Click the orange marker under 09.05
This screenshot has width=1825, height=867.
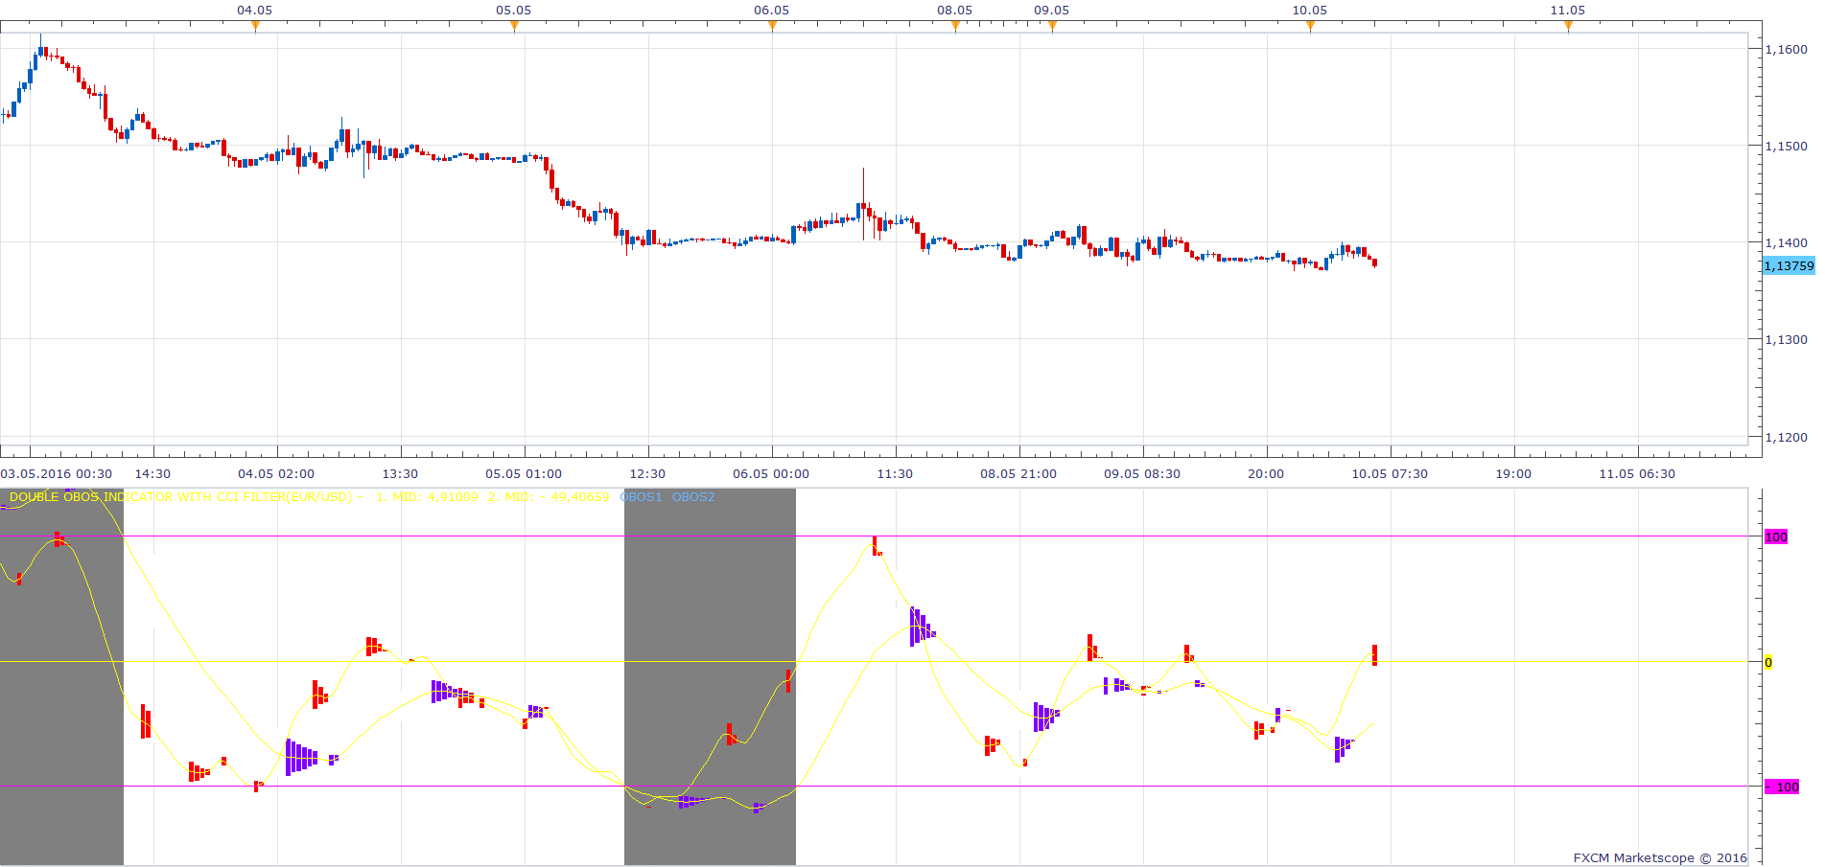[x=1052, y=26]
